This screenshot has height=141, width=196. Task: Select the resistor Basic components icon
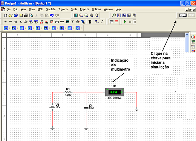pos(11,22)
